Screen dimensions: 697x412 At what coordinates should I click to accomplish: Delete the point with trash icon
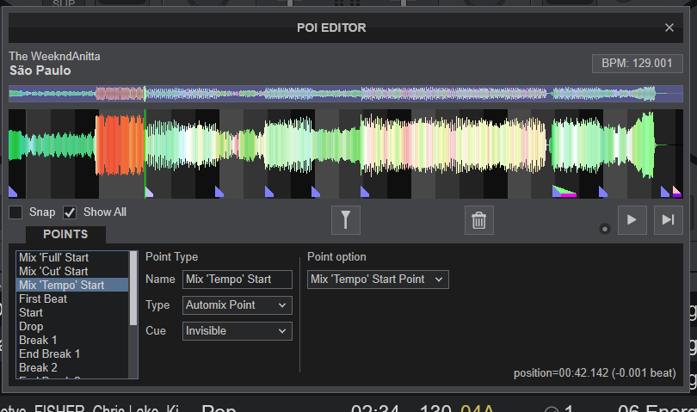478,220
